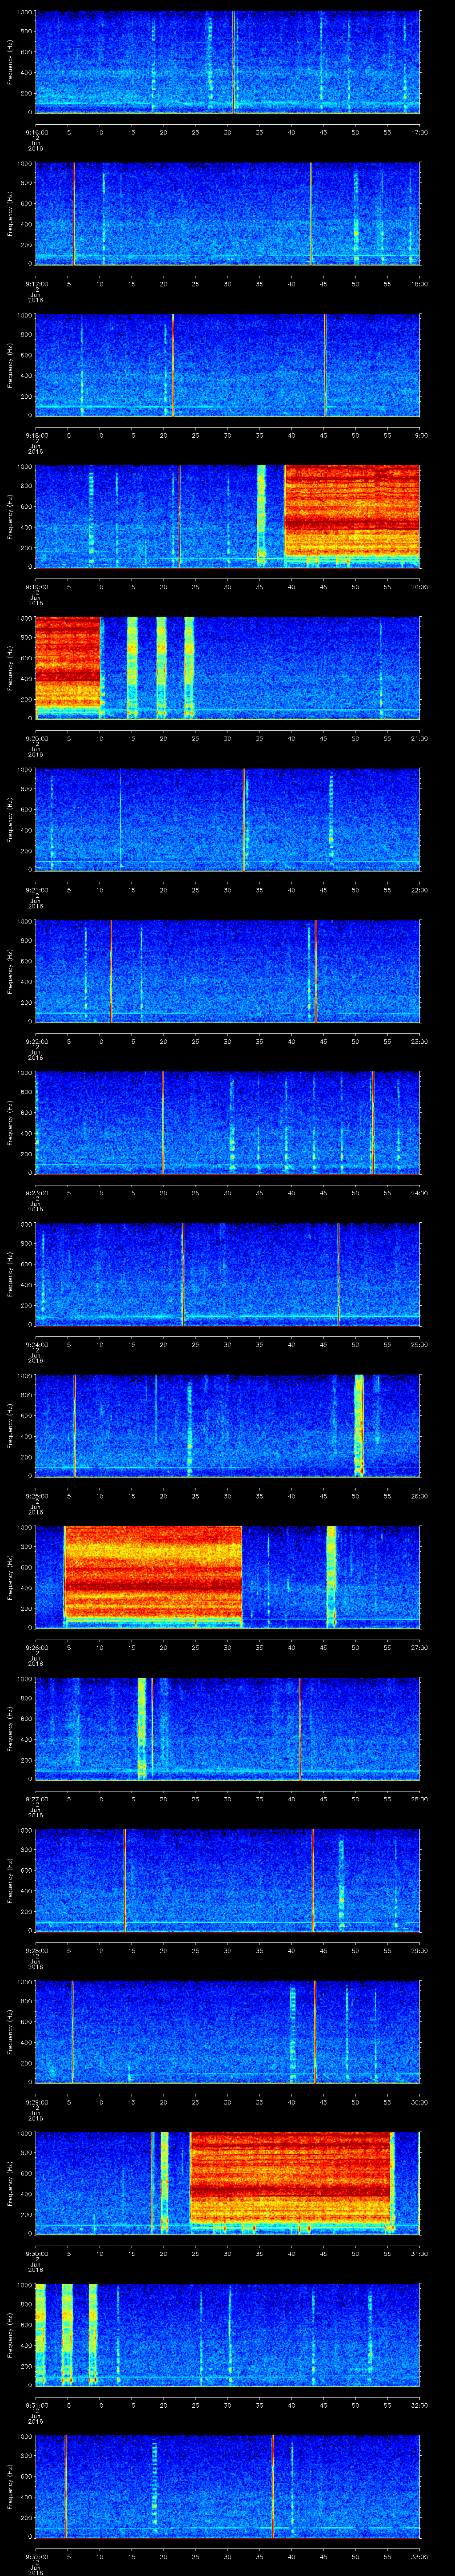Click the 21:00 end time label
Image resolution: width=455 pixels, height=2576 pixels.
tap(420, 738)
